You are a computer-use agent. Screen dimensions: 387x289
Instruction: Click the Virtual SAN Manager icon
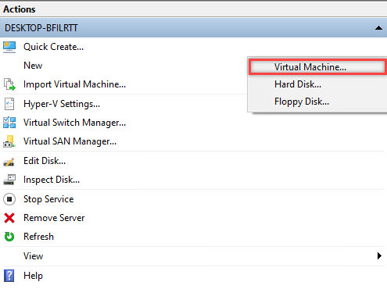click(9, 141)
